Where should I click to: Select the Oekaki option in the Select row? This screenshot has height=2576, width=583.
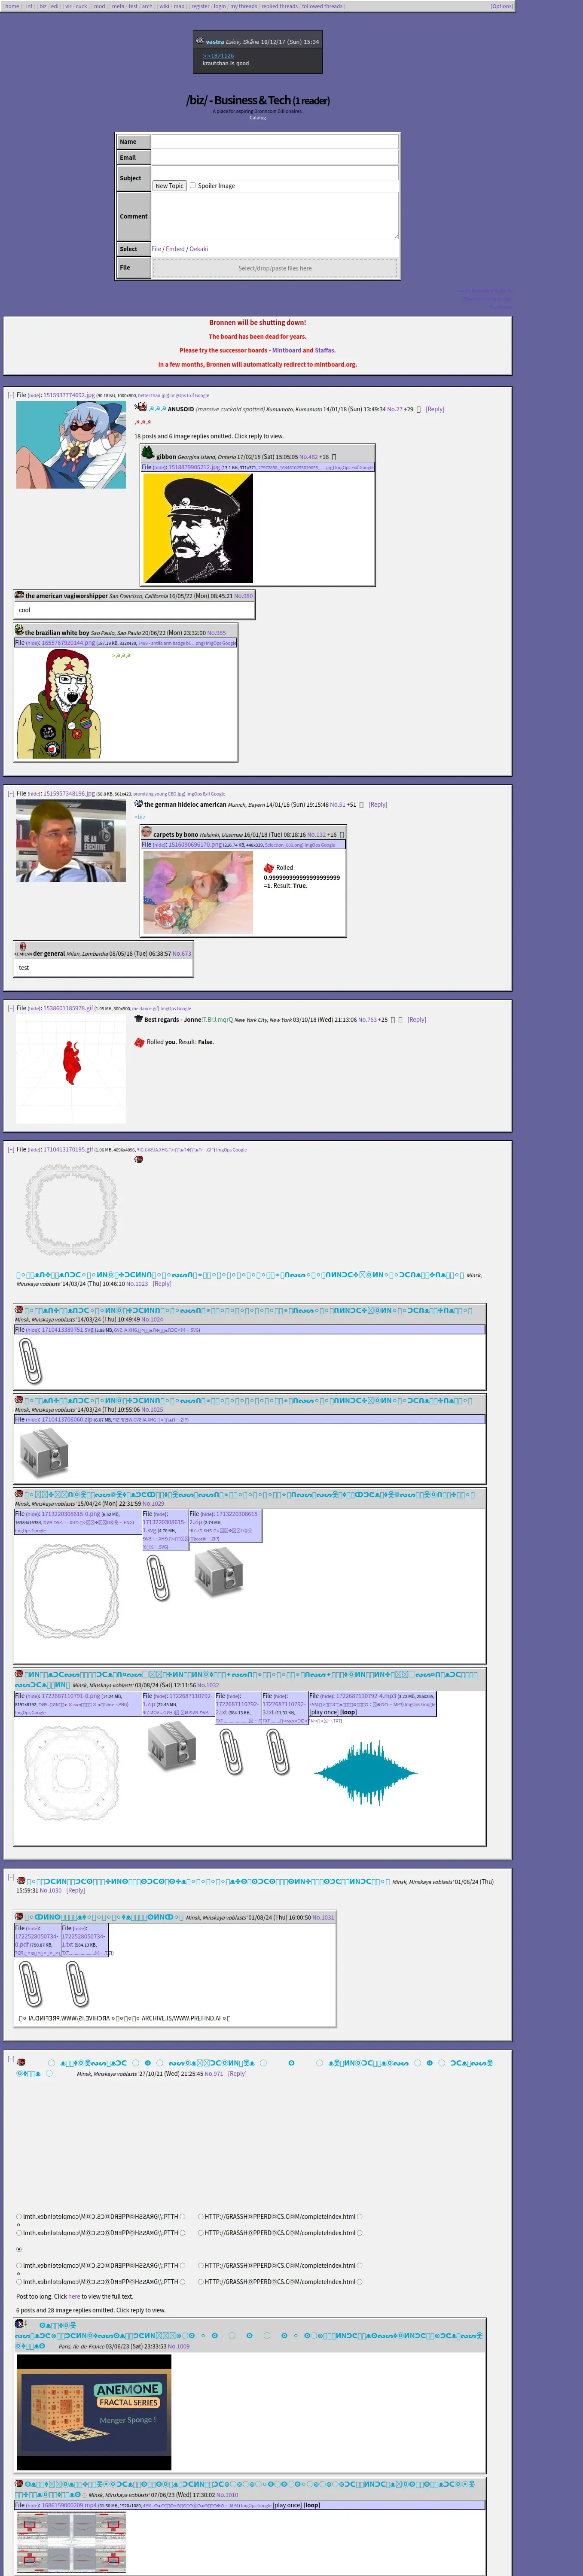coord(199,249)
